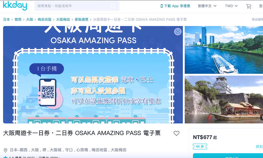Add to wishlist with the heart icon
263x158 pixels.
[x=176, y=133]
